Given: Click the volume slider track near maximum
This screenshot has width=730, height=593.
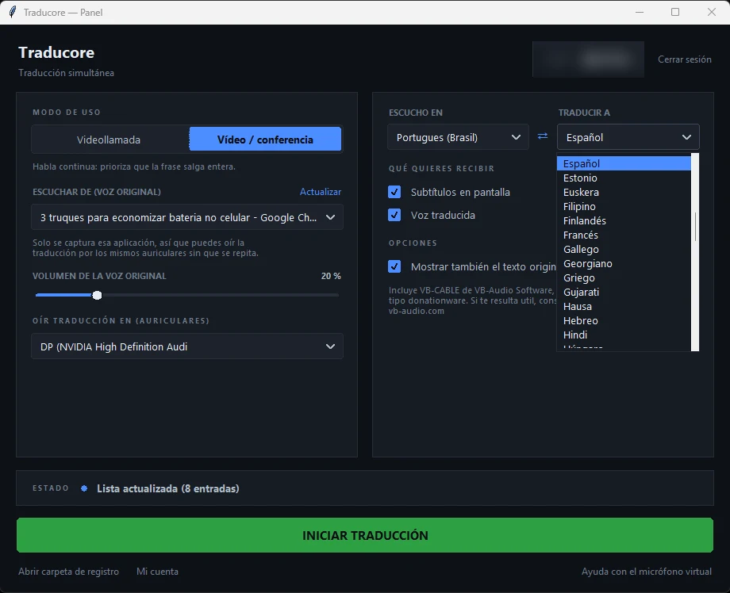Looking at the screenshot, I should (x=333, y=296).
